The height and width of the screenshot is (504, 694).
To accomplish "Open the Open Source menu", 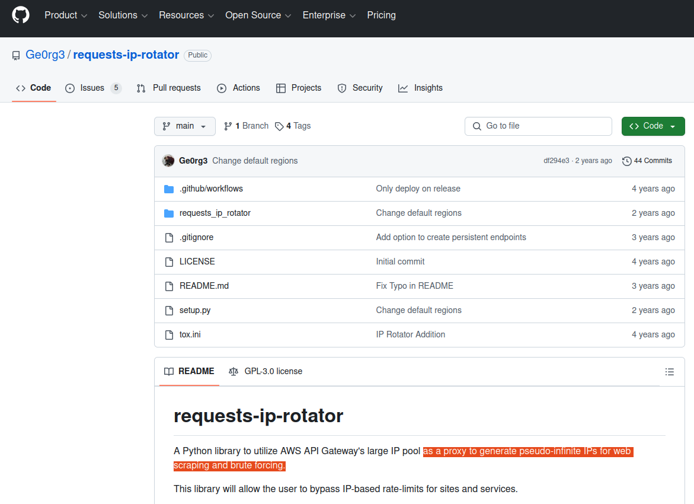I will click(x=258, y=15).
